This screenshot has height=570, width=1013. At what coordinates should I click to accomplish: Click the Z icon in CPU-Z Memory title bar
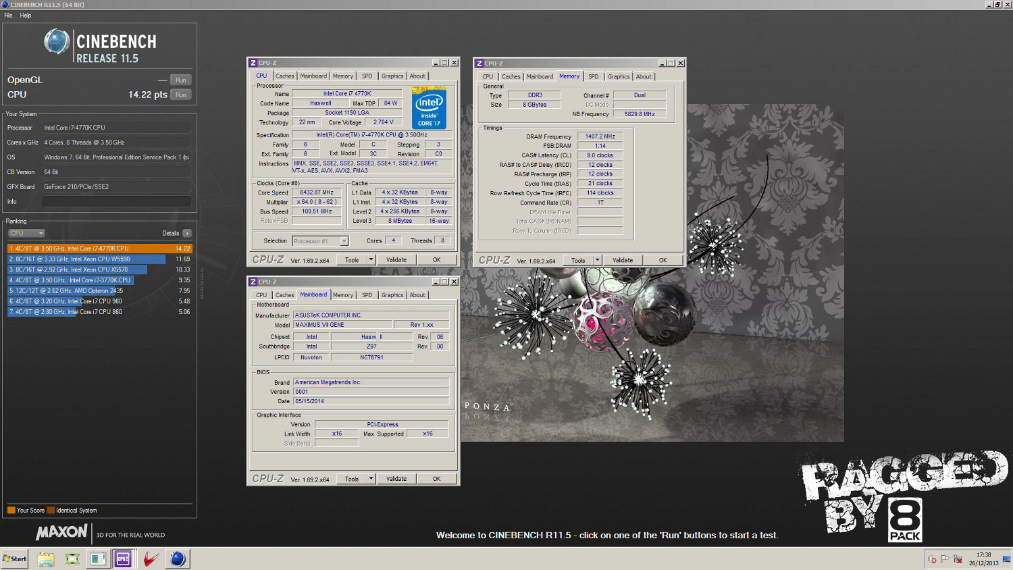pyautogui.click(x=479, y=63)
